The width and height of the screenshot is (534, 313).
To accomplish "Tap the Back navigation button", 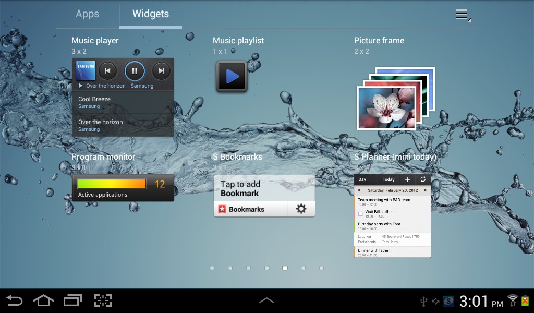I will click(14, 300).
